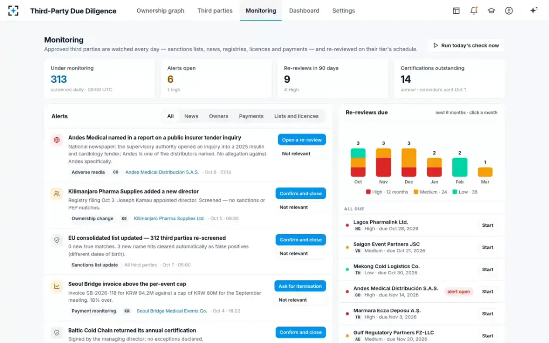Select the Mar bar in the re-reviews chart
Viewport: 549px width, 343px height.
485,172
